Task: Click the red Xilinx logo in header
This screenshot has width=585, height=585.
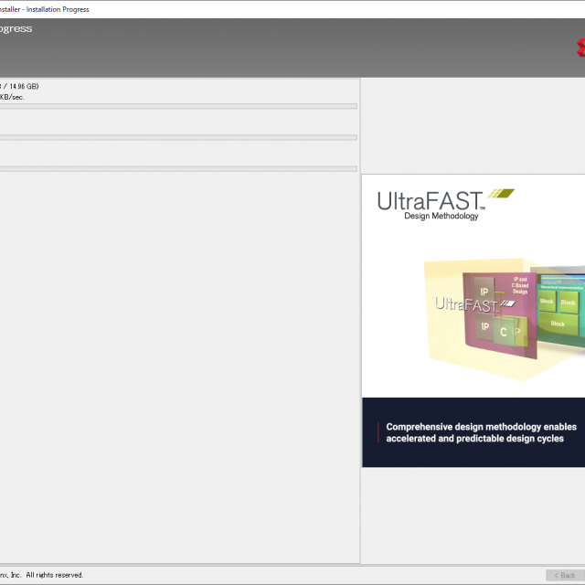Action: (x=580, y=48)
